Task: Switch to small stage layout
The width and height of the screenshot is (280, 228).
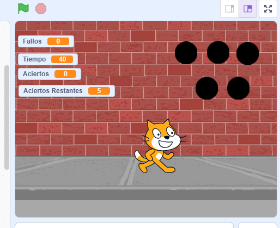Action: [229, 9]
